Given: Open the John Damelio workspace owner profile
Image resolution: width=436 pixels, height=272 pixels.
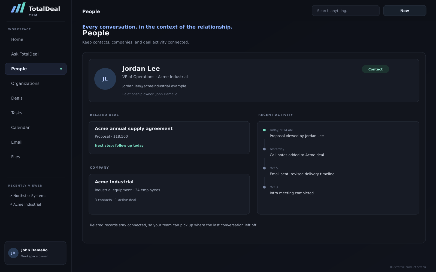Looking at the screenshot, I should pyautogui.click(x=35, y=253).
